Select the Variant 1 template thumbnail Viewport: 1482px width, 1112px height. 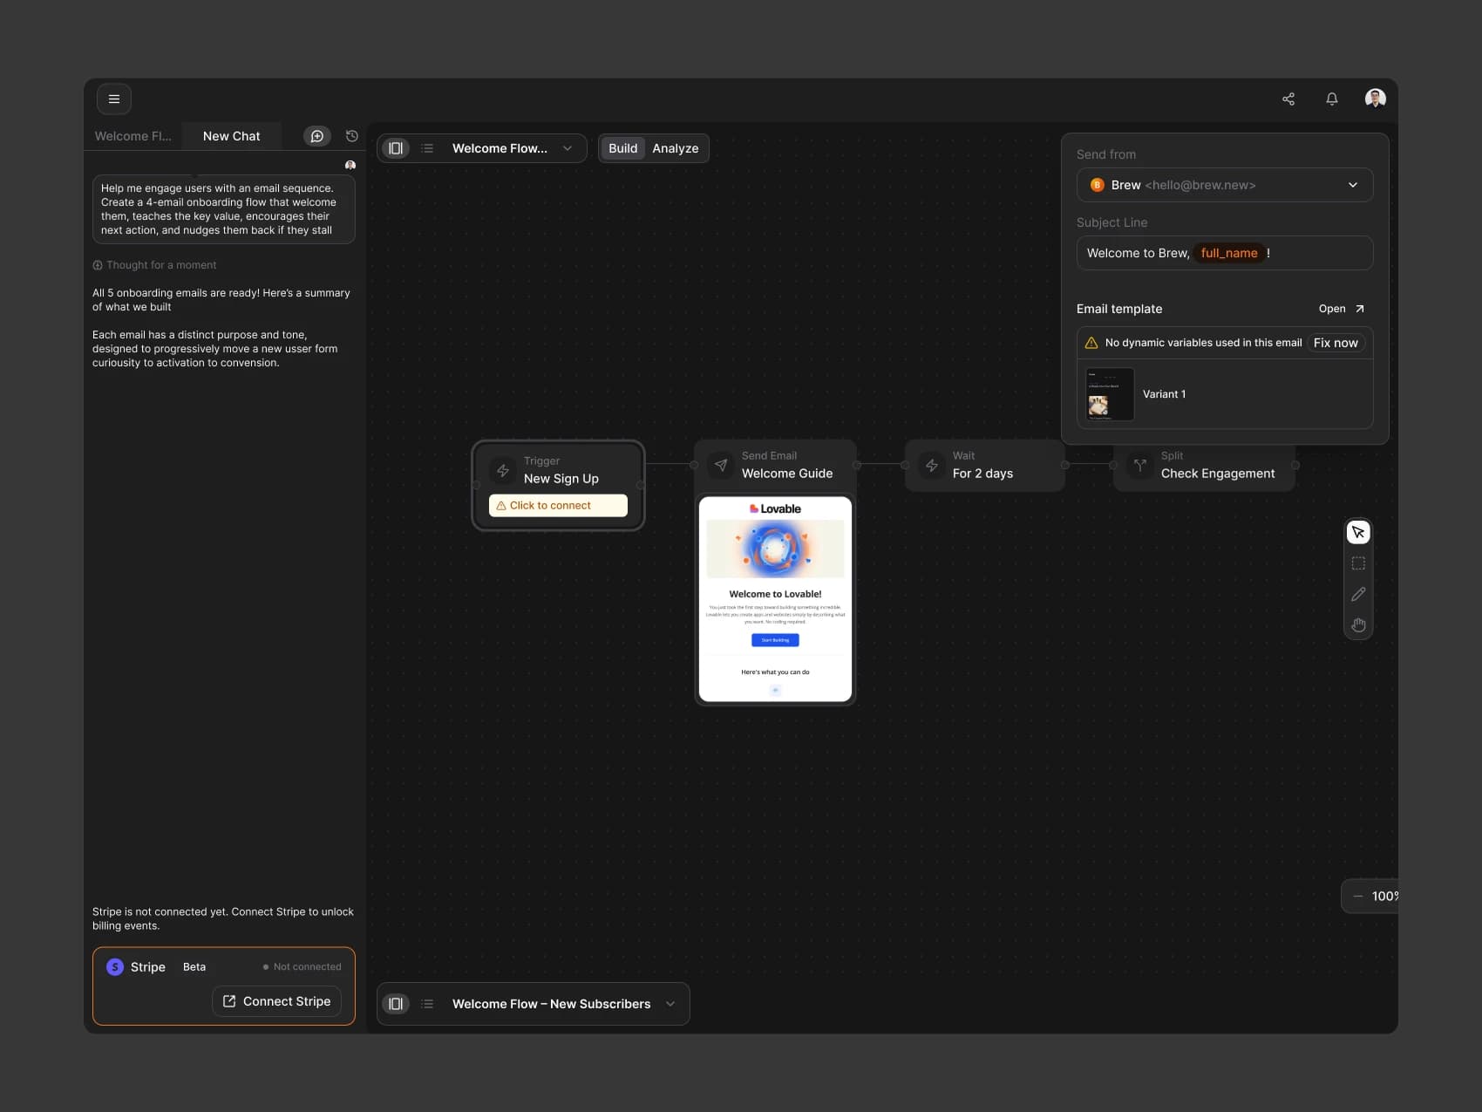(1110, 394)
